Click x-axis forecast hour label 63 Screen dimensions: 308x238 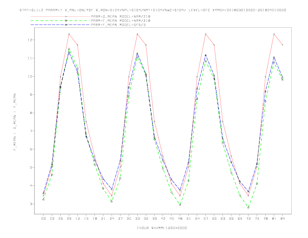(223, 219)
